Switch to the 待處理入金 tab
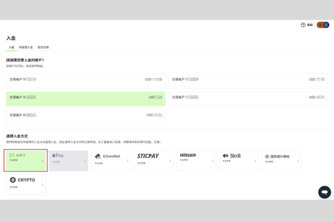The width and height of the screenshot is (334, 222). point(26,47)
